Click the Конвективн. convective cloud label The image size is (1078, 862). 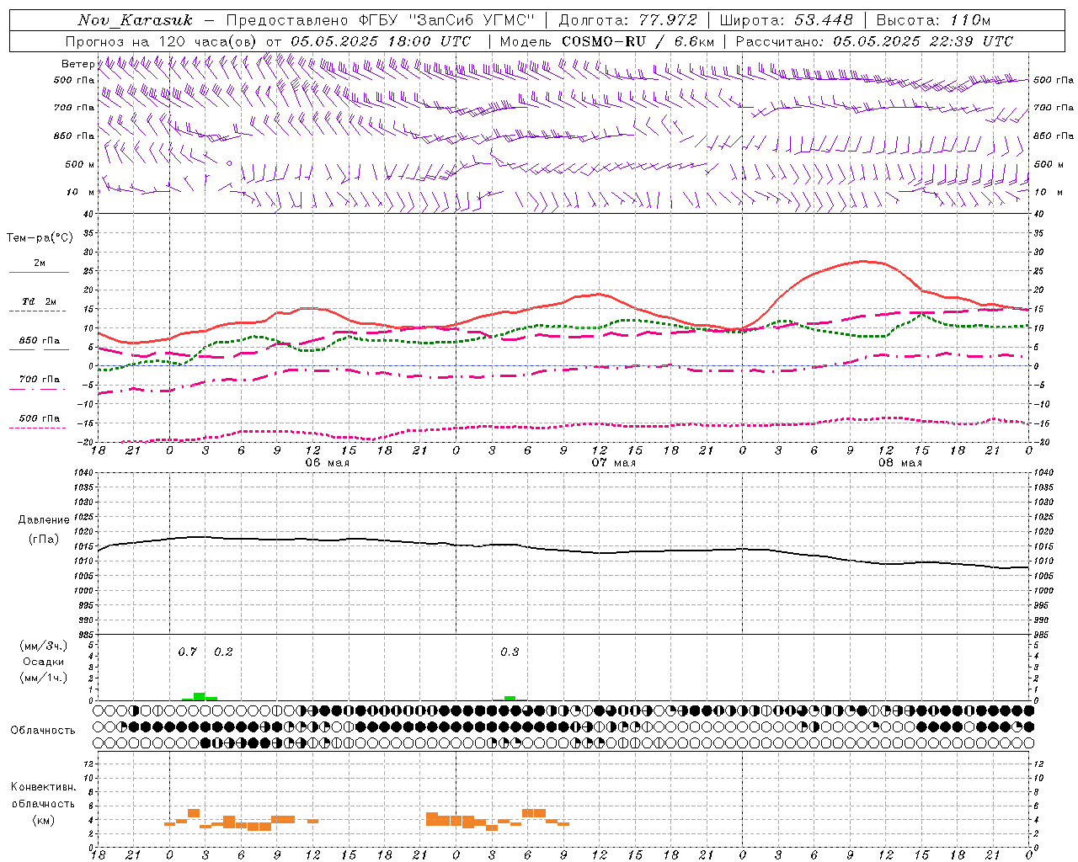point(44,787)
